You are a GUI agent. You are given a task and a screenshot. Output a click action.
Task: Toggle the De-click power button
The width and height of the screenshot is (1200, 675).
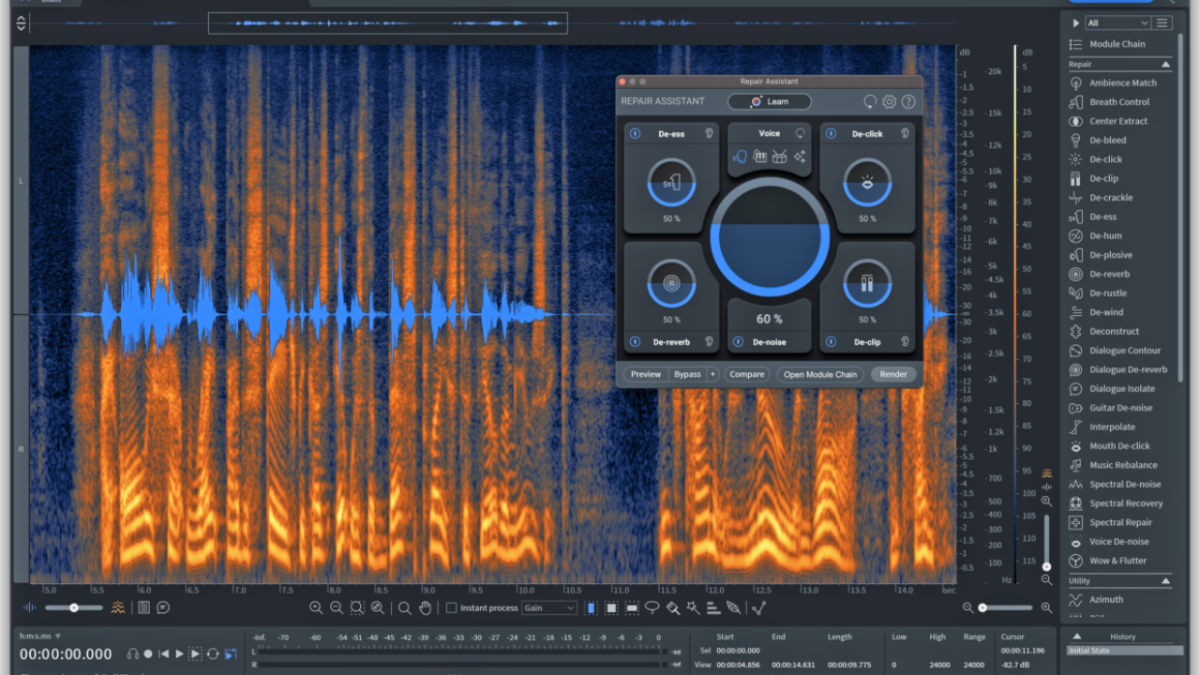[x=831, y=133]
